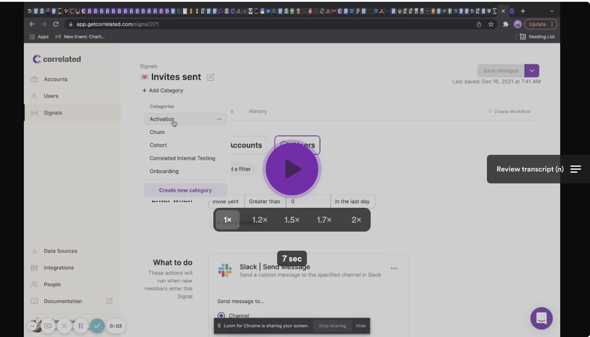Image resolution: width=590 pixels, height=337 pixels.
Task: Open the Intercom chat bubble
Action: tap(541, 318)
